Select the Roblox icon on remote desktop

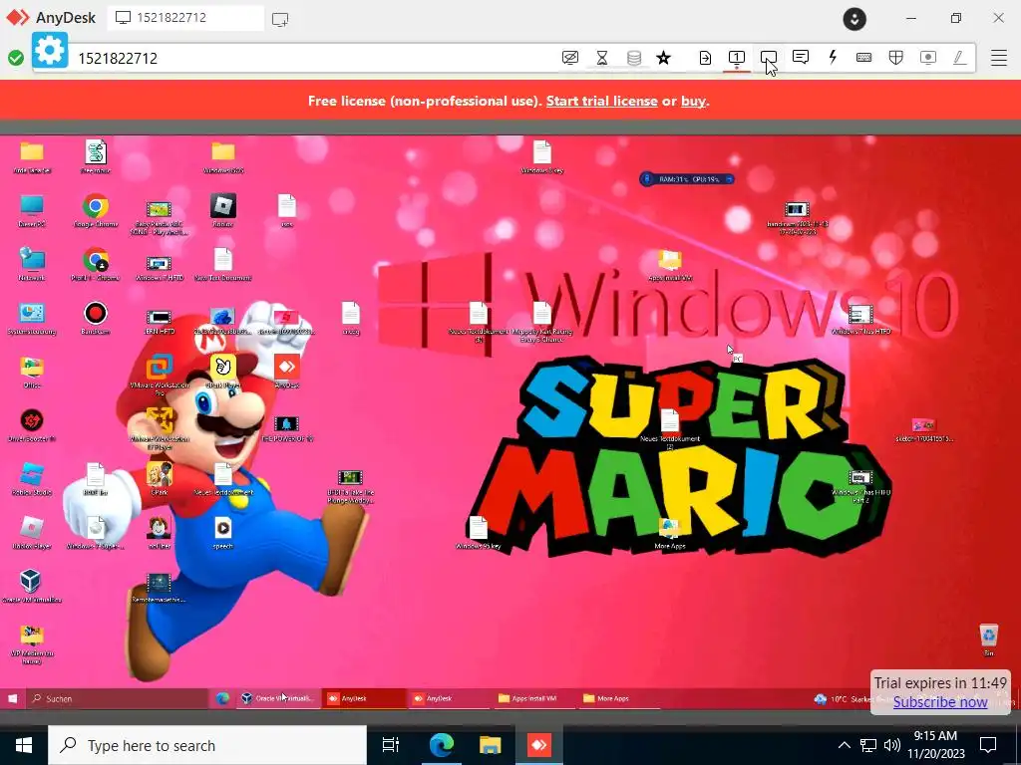(x=222, y=211)
